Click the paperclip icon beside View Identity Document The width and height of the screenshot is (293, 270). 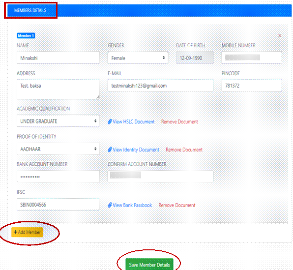110,150
